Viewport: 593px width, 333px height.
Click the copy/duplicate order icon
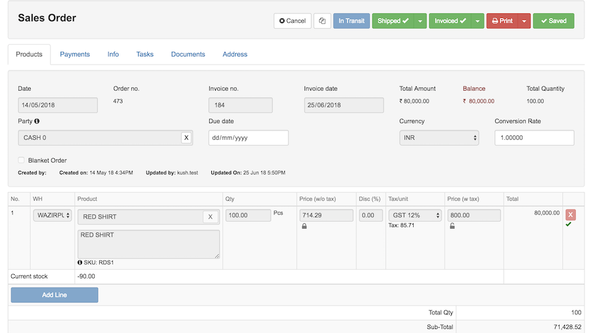coord(322,21)
